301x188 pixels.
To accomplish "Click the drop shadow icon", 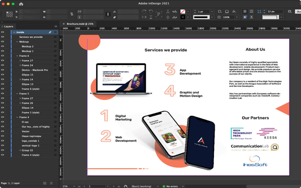I will (227, 11).
